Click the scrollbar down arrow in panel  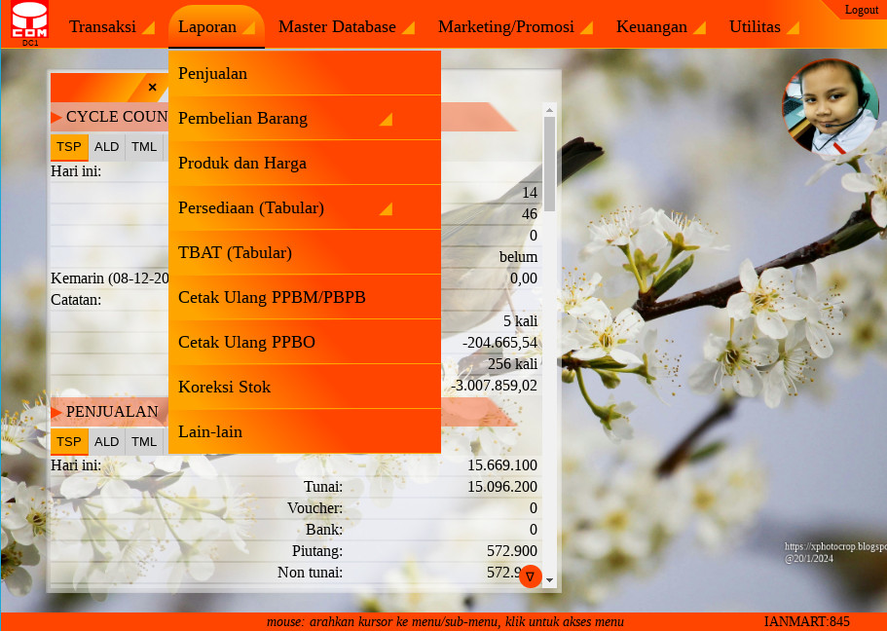click(x=549, y=580)
